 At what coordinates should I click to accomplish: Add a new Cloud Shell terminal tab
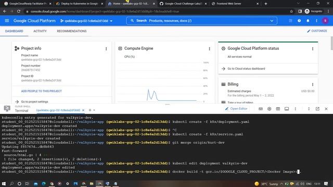[x=90, y=110]
